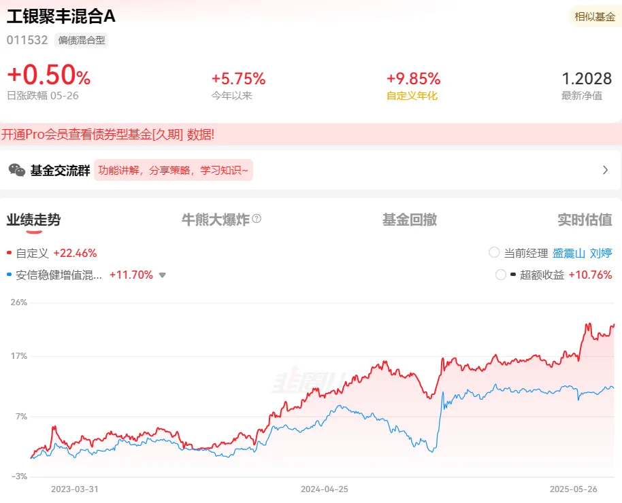Switch to the 基金回撤 tab
Viewport: 622px width, 503px height.
(x=410, y=220)
